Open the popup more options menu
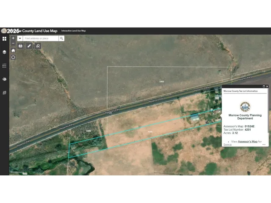Viewport: 271px width, 203px height. pyautogui.click(x=264, y=145)
